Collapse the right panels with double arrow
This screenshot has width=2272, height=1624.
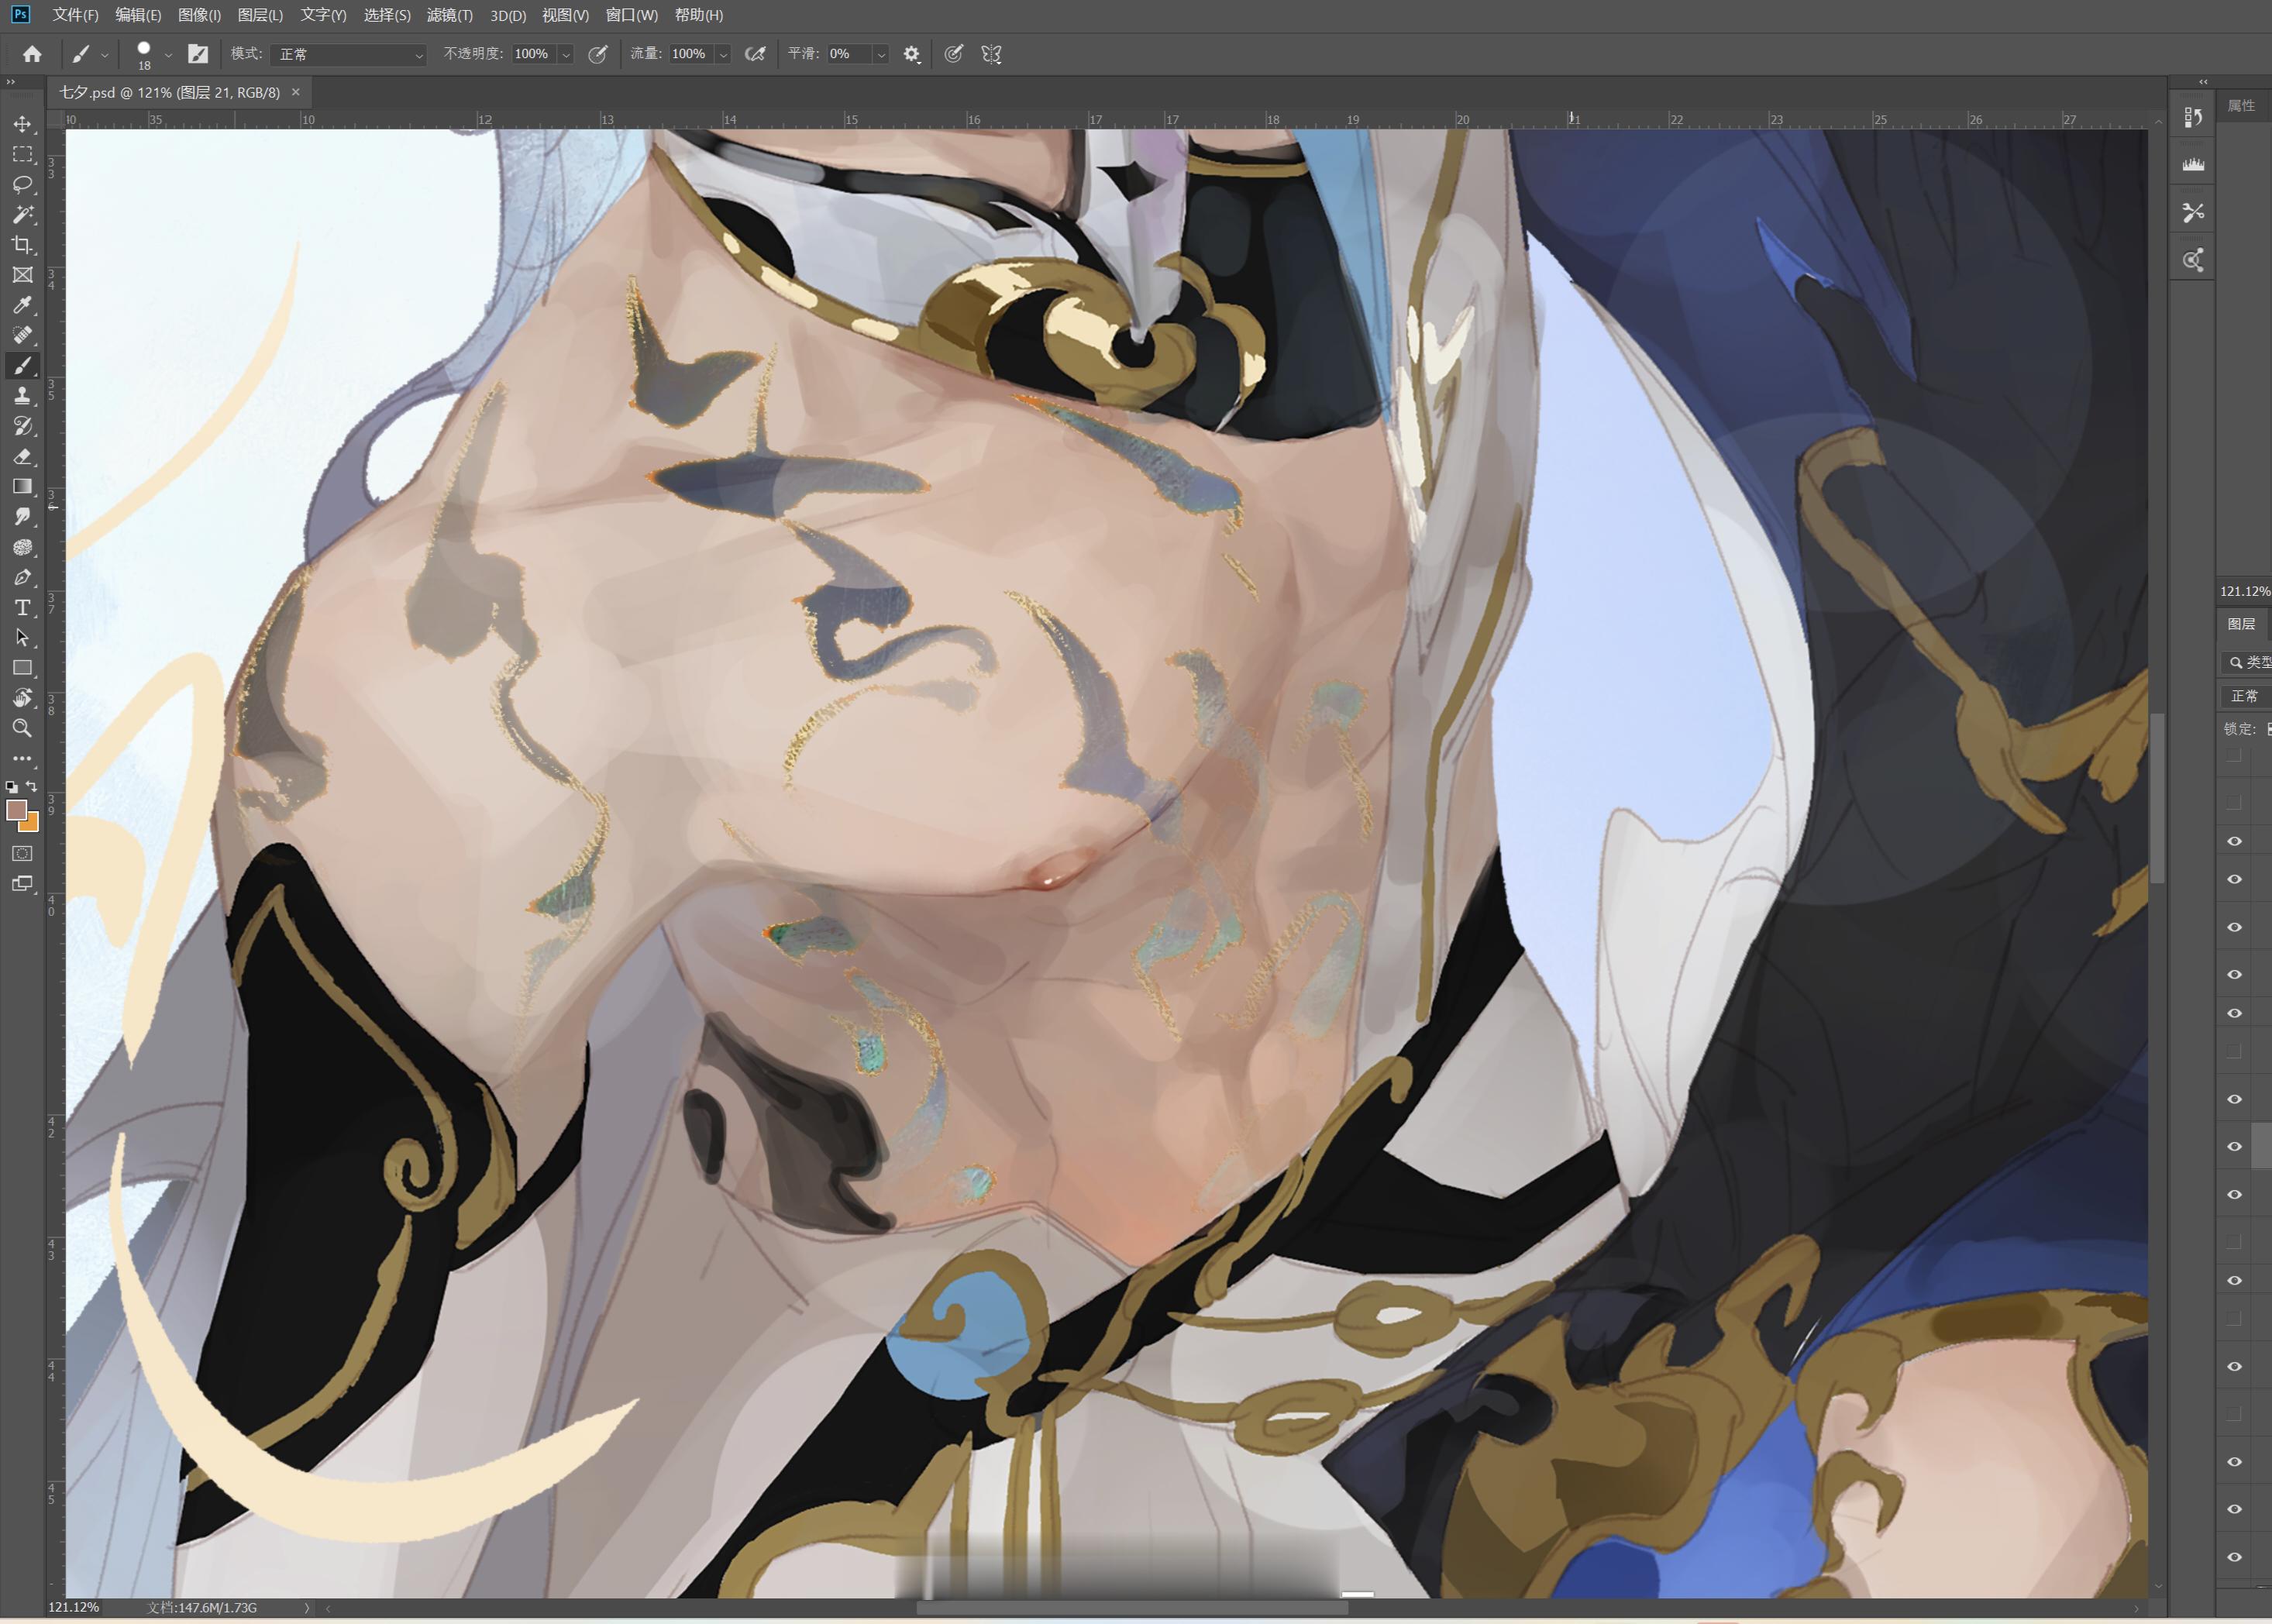2202,82
